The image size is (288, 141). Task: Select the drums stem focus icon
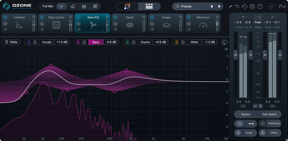pos(84,6)
